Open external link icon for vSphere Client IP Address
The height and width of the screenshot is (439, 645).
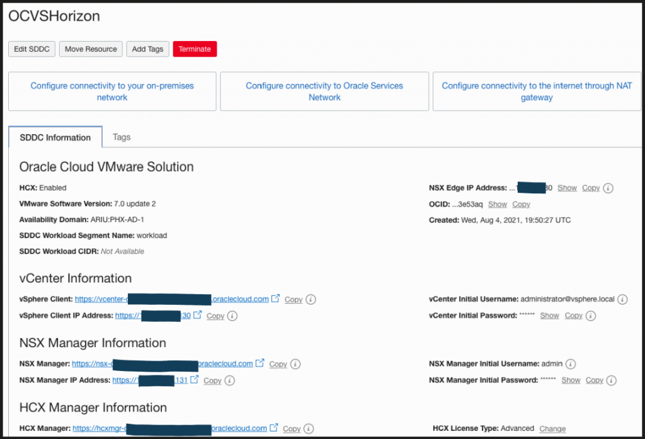pyautogui.click(x=197, y=316)
